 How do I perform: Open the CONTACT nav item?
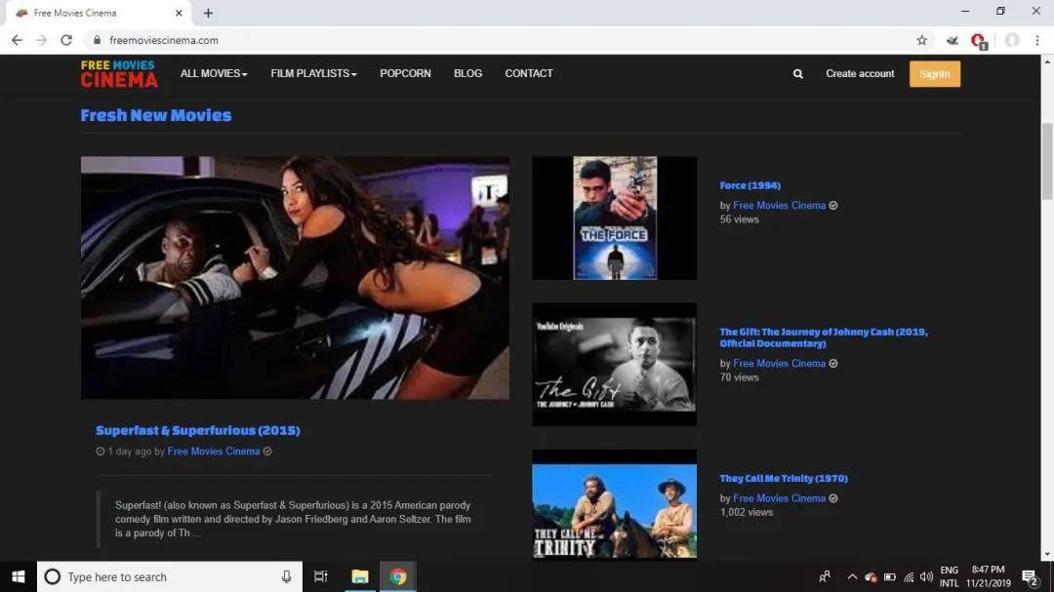[529, 73]
